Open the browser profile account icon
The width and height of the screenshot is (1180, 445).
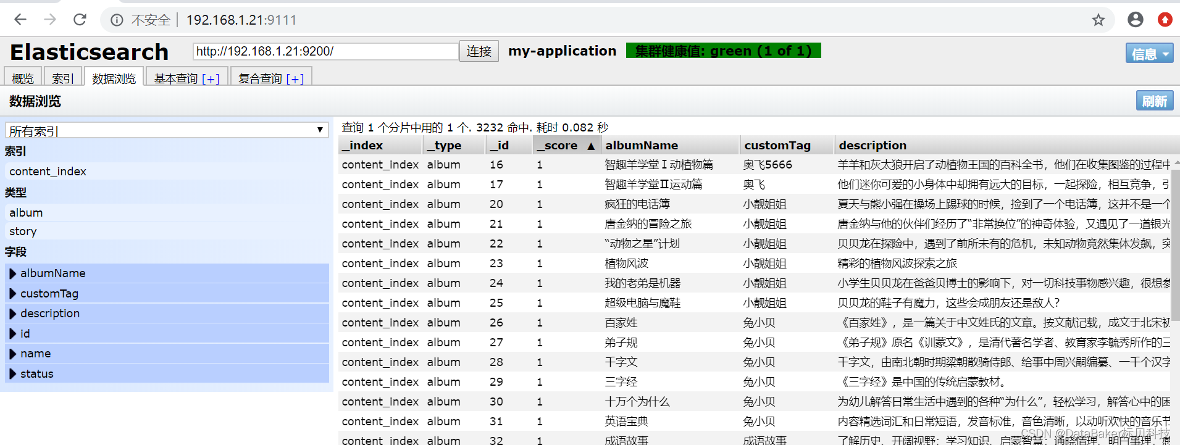1135,20
